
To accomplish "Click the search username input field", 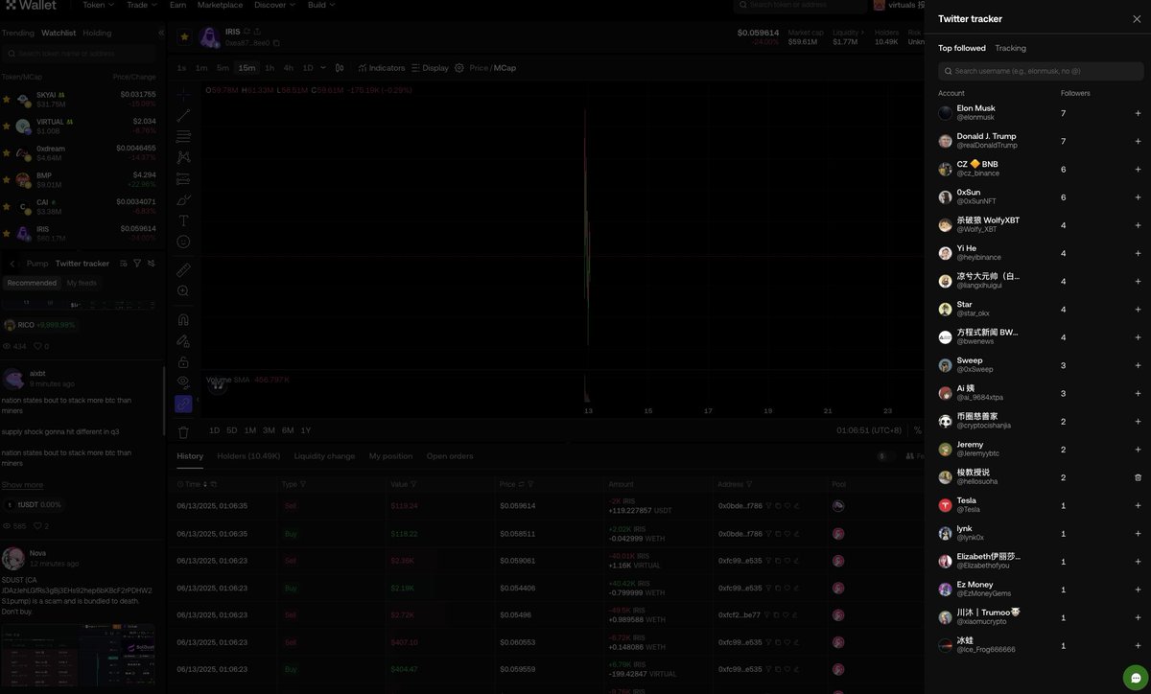I will tap(1041, 71).
